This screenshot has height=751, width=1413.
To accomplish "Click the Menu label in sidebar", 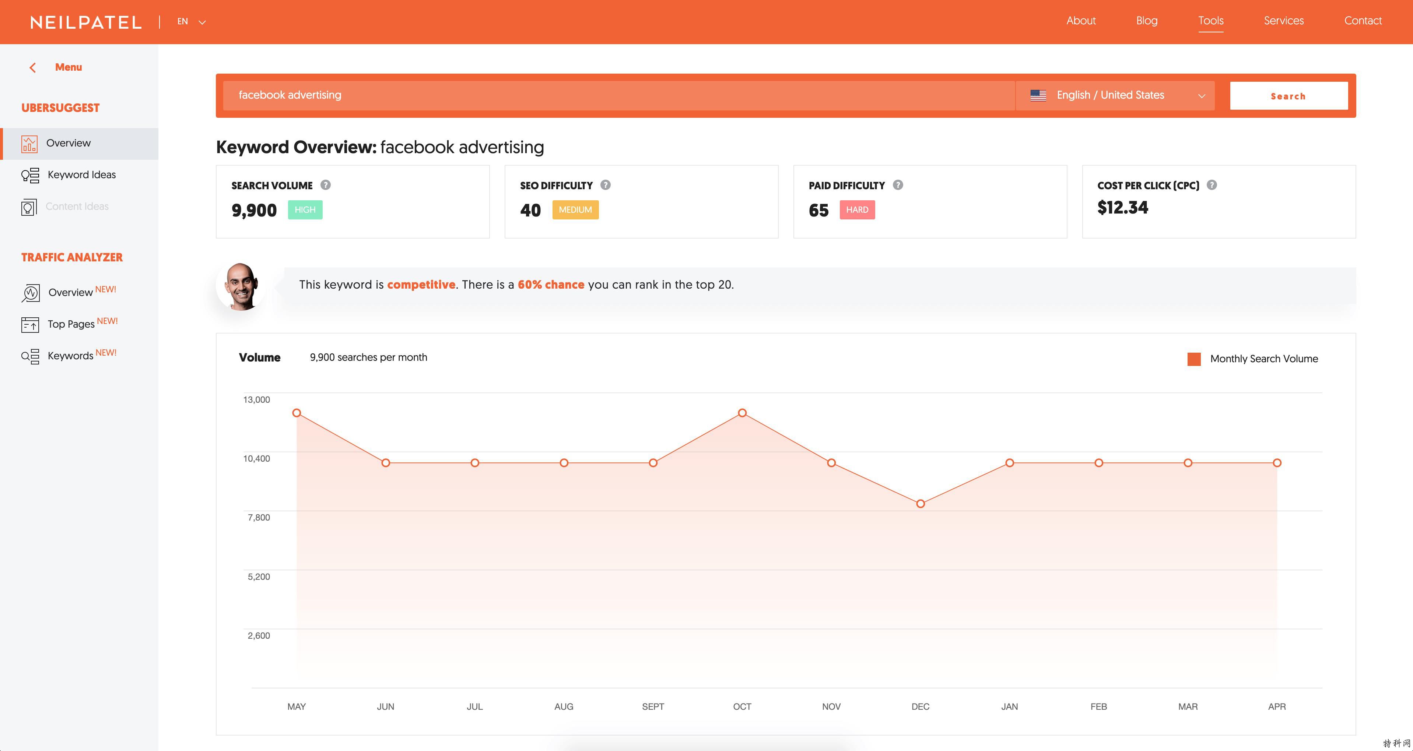I will (69, 67).
